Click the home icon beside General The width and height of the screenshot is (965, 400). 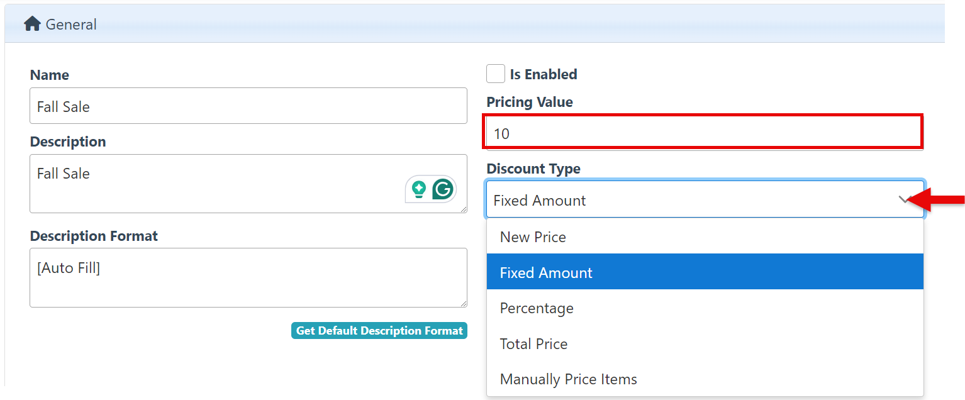click(32, 24)
